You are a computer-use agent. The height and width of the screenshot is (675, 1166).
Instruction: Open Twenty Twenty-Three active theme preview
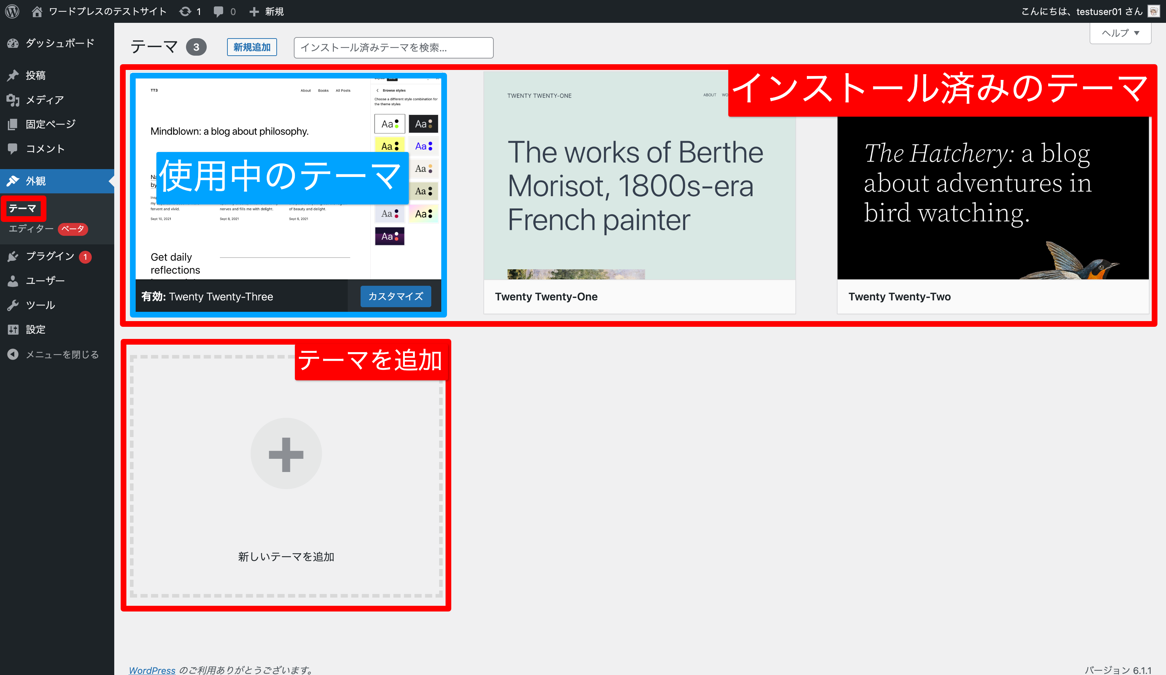(288, 179)
